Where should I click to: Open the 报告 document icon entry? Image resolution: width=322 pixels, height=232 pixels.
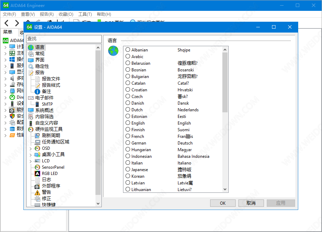coord(31,73)
